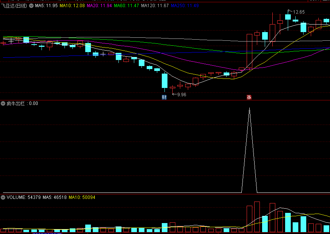
Task: Click the 12.65 high price annotation
Action: pos(299,12)
